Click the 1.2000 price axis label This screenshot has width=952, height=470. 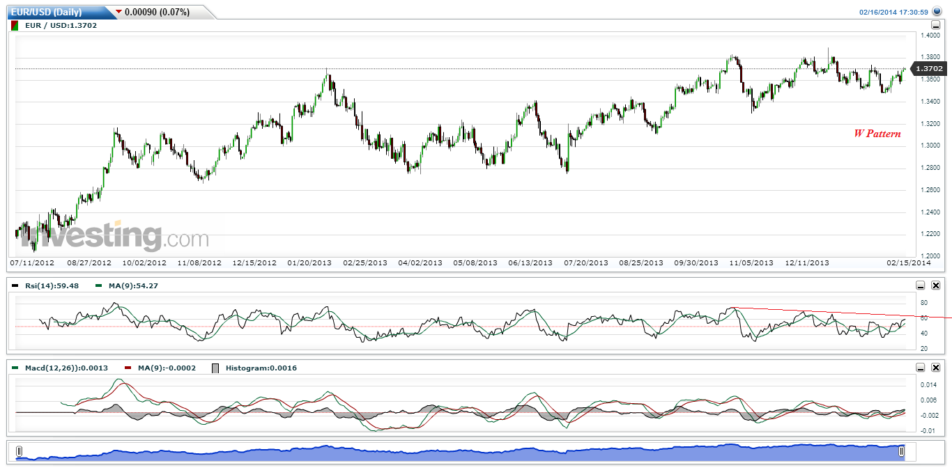point(931,256)
